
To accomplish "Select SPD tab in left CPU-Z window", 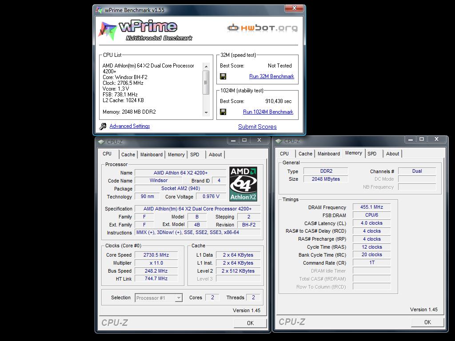I will click(195, 155).
